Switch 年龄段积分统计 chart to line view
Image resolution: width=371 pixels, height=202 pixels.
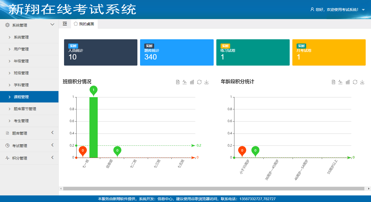tap(340, 82)
